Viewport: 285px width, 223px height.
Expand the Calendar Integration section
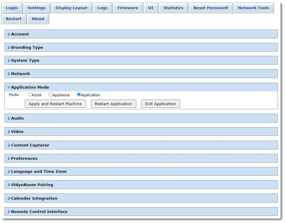click(141, 198)
